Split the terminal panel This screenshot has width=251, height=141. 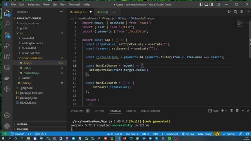tap(231, 110)
